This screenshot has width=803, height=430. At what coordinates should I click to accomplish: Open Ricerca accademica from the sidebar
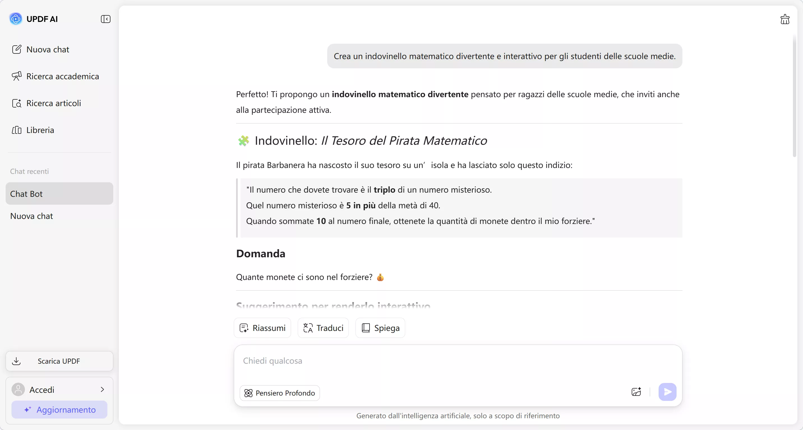click(x=61, y=76)
